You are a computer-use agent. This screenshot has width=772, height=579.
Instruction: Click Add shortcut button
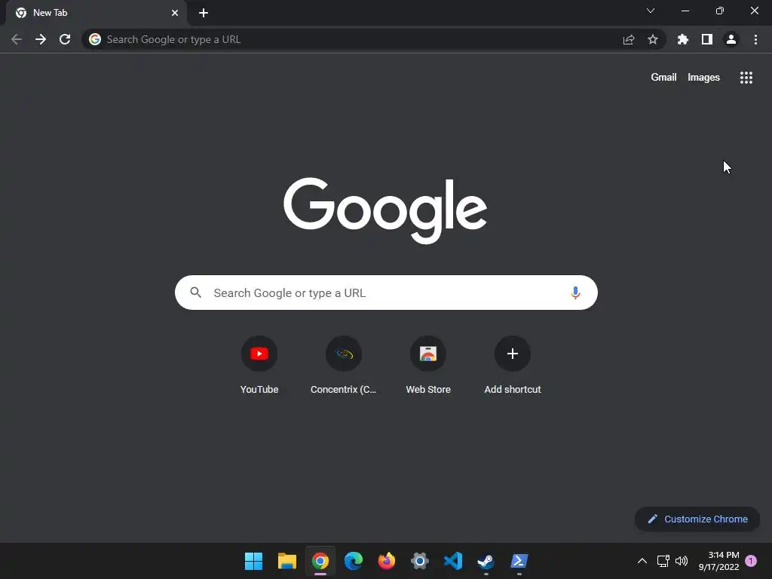513,366
